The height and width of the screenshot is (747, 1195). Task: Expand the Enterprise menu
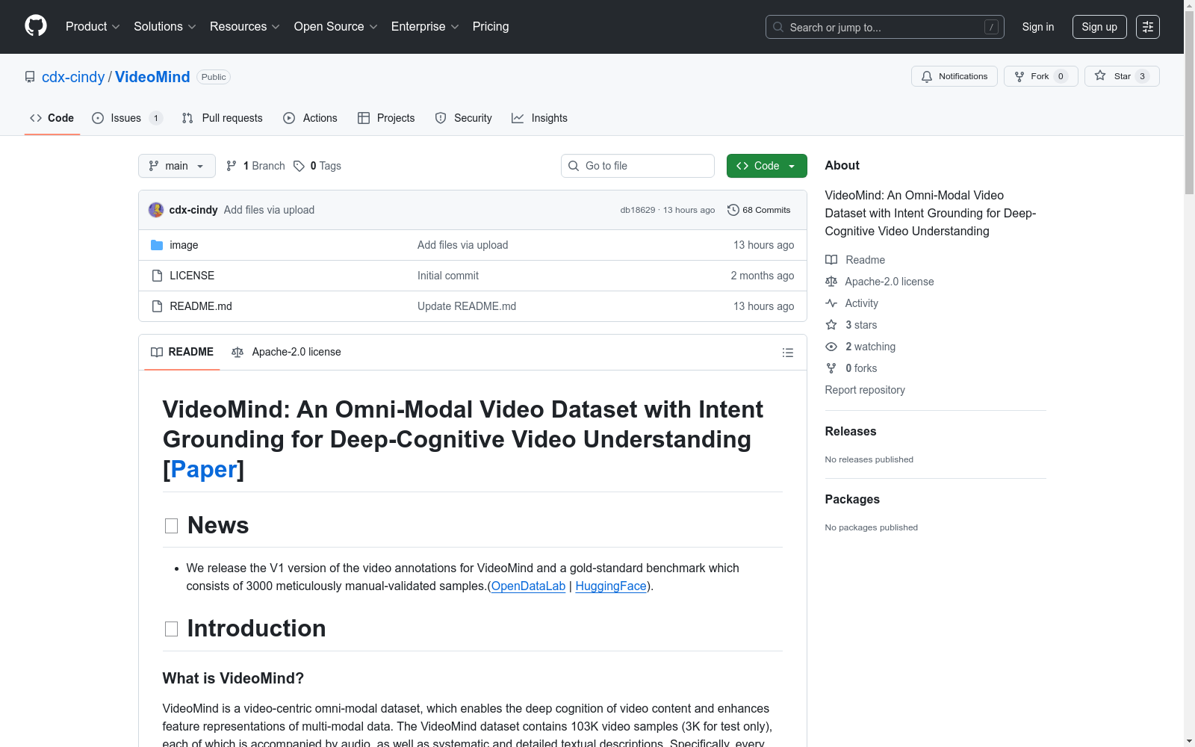point(425,26)
